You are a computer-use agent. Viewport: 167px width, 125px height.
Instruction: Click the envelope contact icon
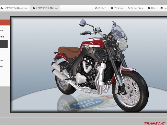tap(162, 8)
